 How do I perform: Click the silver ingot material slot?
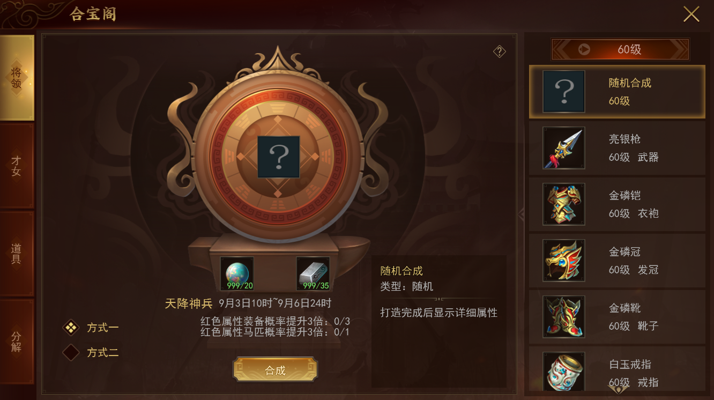(x=313, y=273)
